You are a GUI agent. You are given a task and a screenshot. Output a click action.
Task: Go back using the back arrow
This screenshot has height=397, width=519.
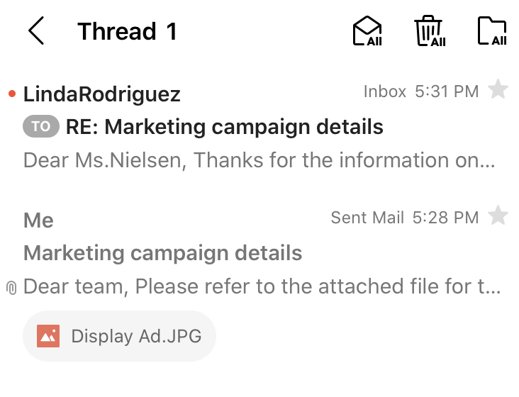36,32
